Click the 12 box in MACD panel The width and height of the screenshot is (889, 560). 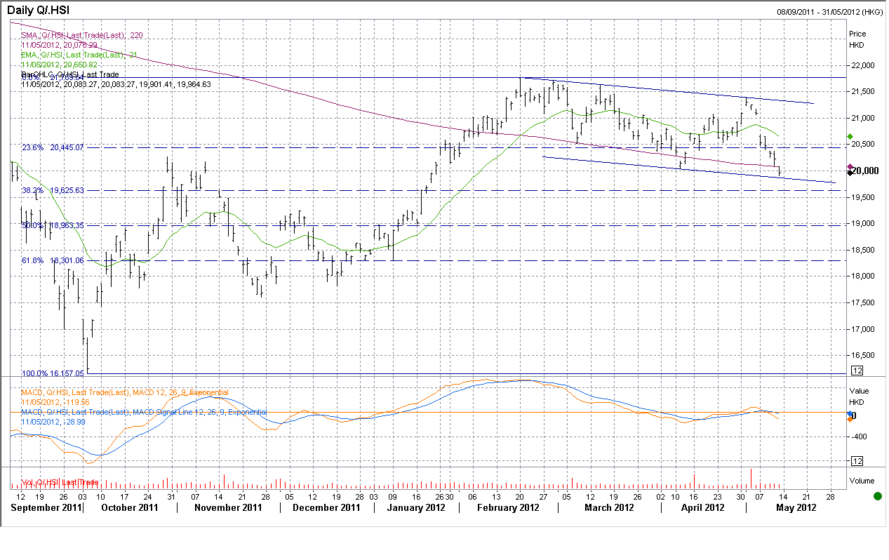tap(857, 460)
